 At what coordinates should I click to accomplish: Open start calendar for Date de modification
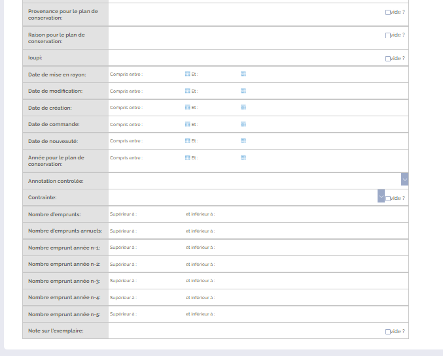(x=188, y=91)
